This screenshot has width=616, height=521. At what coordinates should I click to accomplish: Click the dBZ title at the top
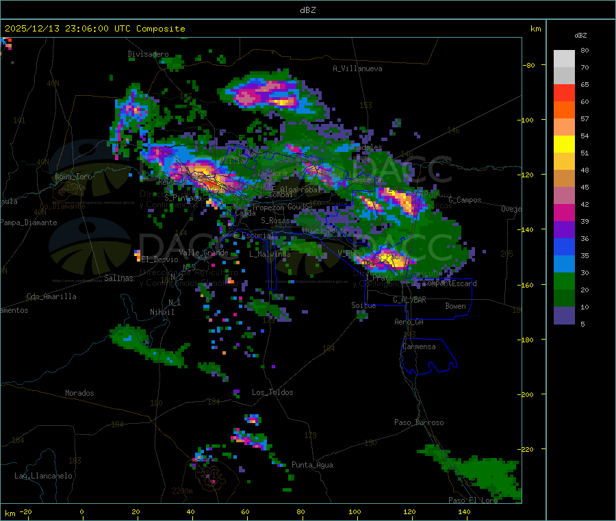pyautogui.click(x=308, y=10)
